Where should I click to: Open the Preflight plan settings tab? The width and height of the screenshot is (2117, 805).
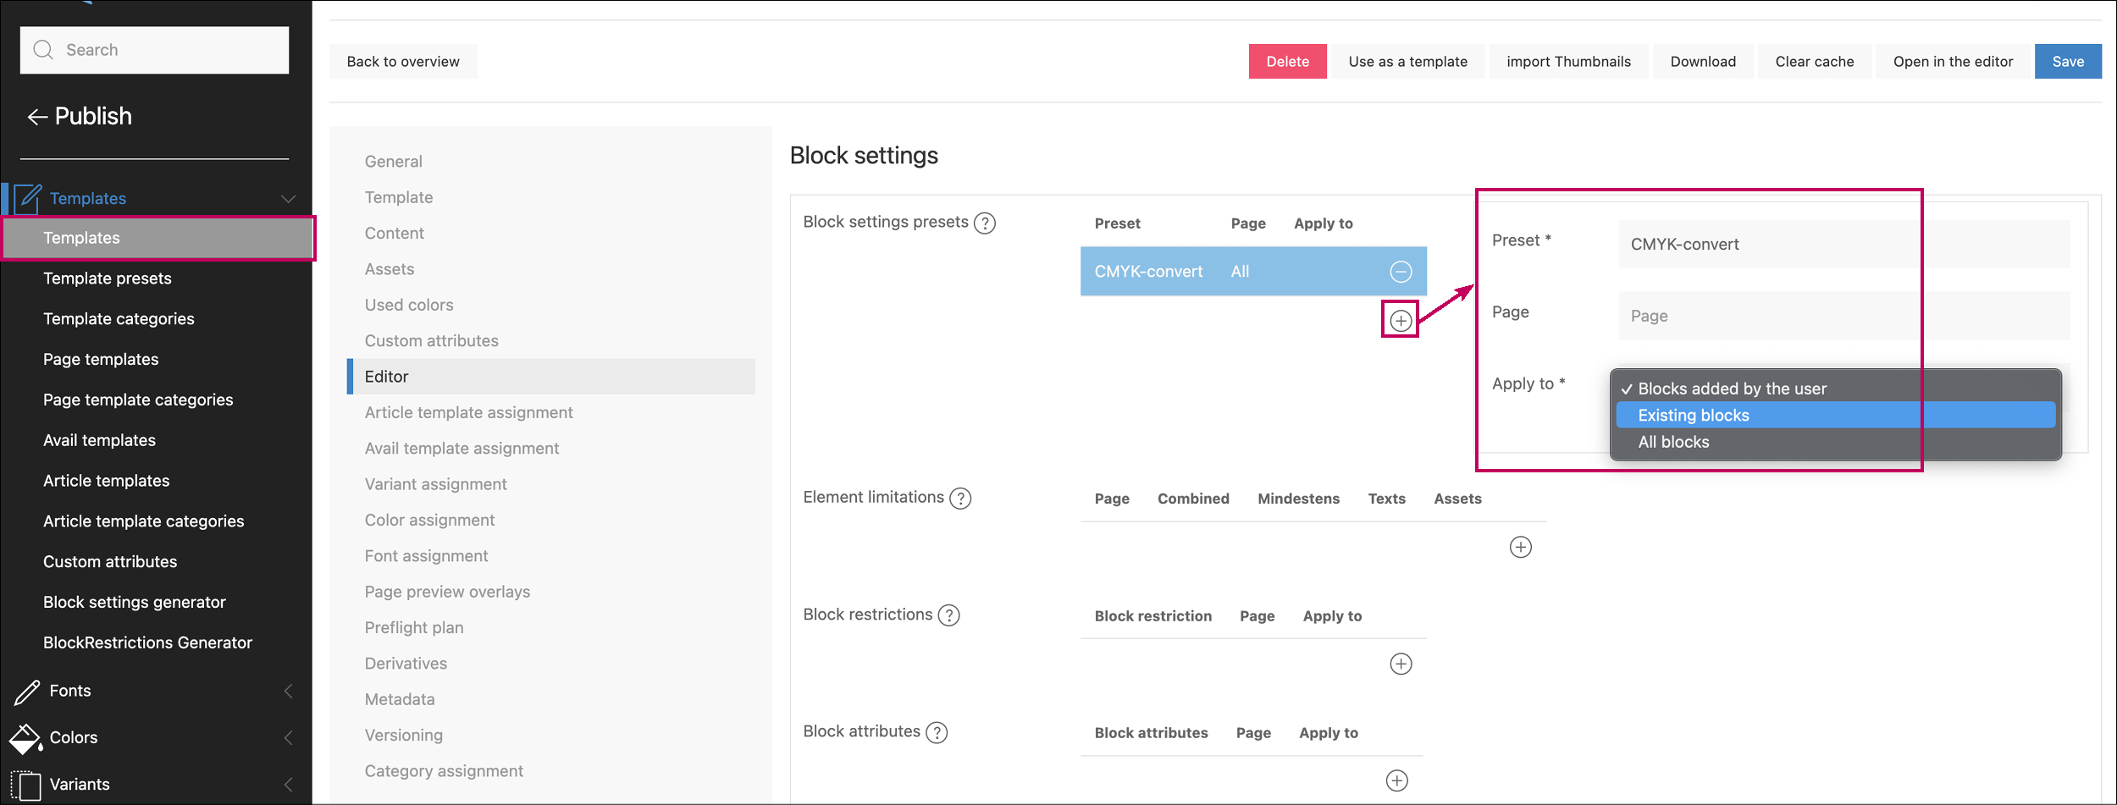[414, 627]
